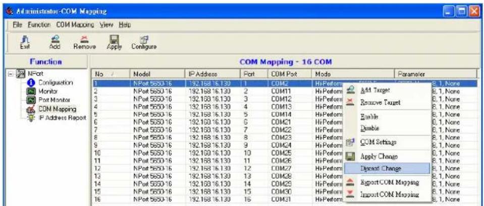
Task: Select the row with COM12
Action: 284,99
